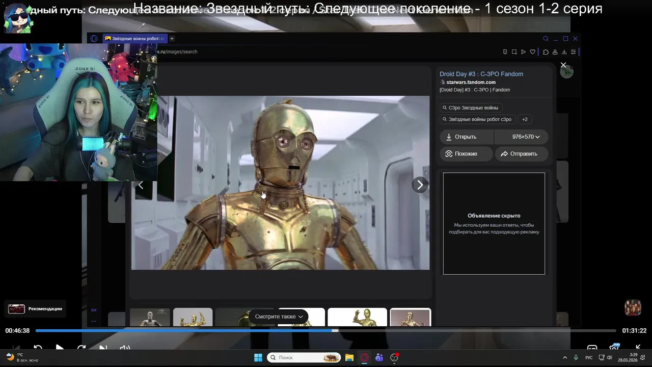Click the 'Рекомендации' recommendations button

pyautogui.click(x=36, y=309)
